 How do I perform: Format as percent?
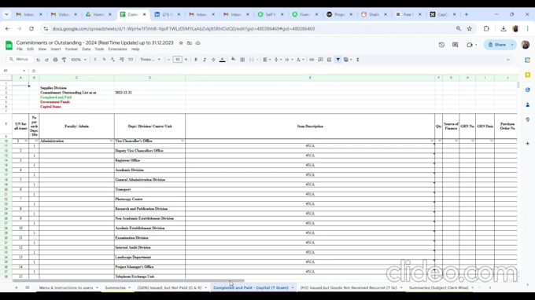104,60
